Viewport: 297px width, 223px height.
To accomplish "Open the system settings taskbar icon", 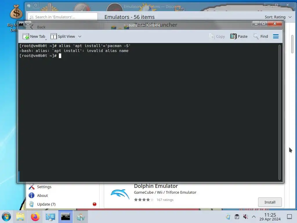I will point(50,217).
